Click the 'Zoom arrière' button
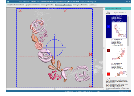The height and width of the screenshot is (96, 134). coord(84,5)
